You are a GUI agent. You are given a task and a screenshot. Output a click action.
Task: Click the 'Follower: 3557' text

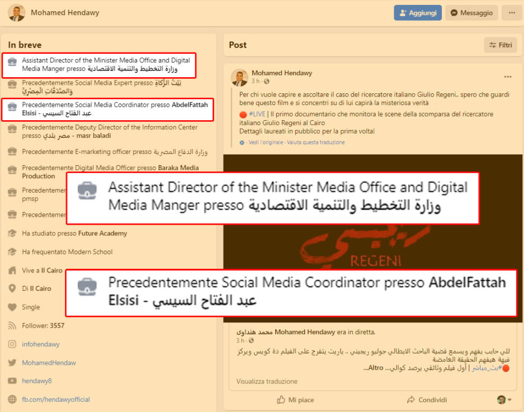click(x=43, y=326)
